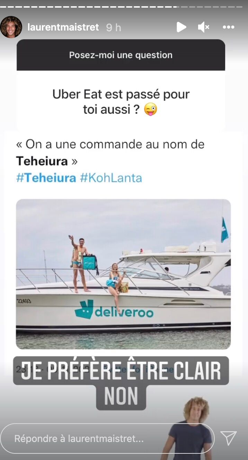248x460 pixels.
Task: Open the three-dots more options menu
Action: [229, 27]
